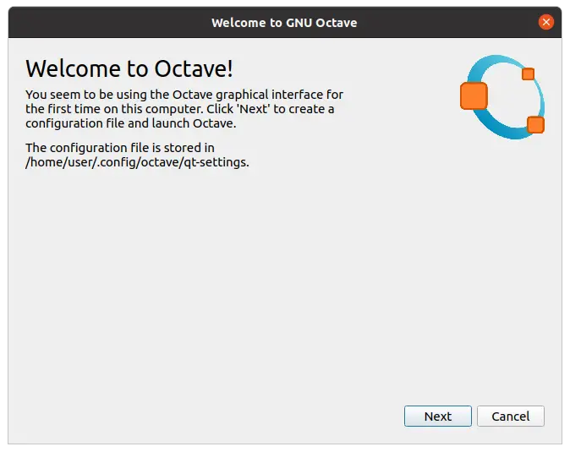Screen dimensions: 570x452
Task: Cancel the Octave welcome wizard
Action: coord(511,416)
